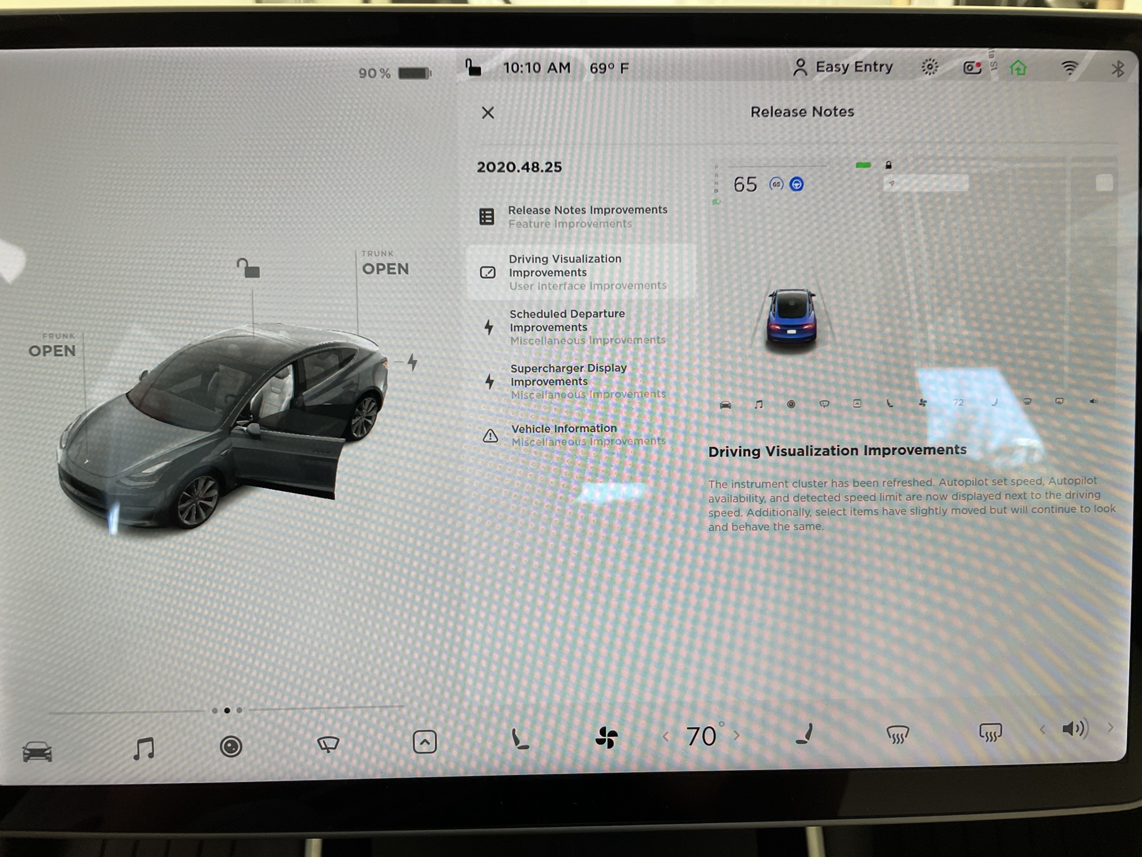Screen dimensions: 1142x857
Task: Tap the driving visualization preview image
Action: [913, 286]
